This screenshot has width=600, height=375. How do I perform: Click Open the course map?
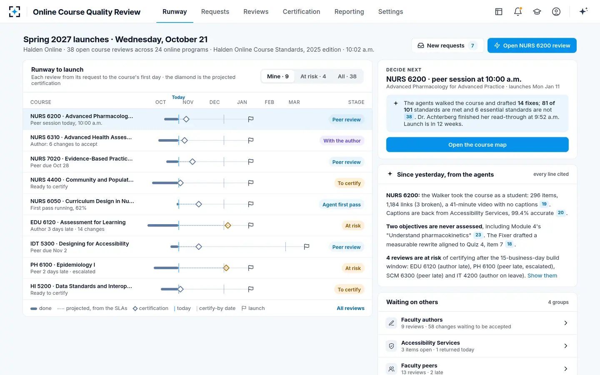tap(477, 145)
